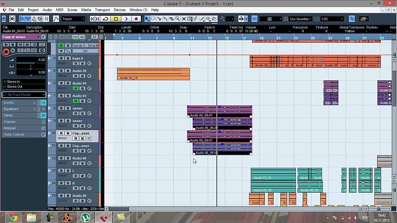Open the Inserts inspector tab
The height and width of the screenshot is (223, 397).
(24, 103)
